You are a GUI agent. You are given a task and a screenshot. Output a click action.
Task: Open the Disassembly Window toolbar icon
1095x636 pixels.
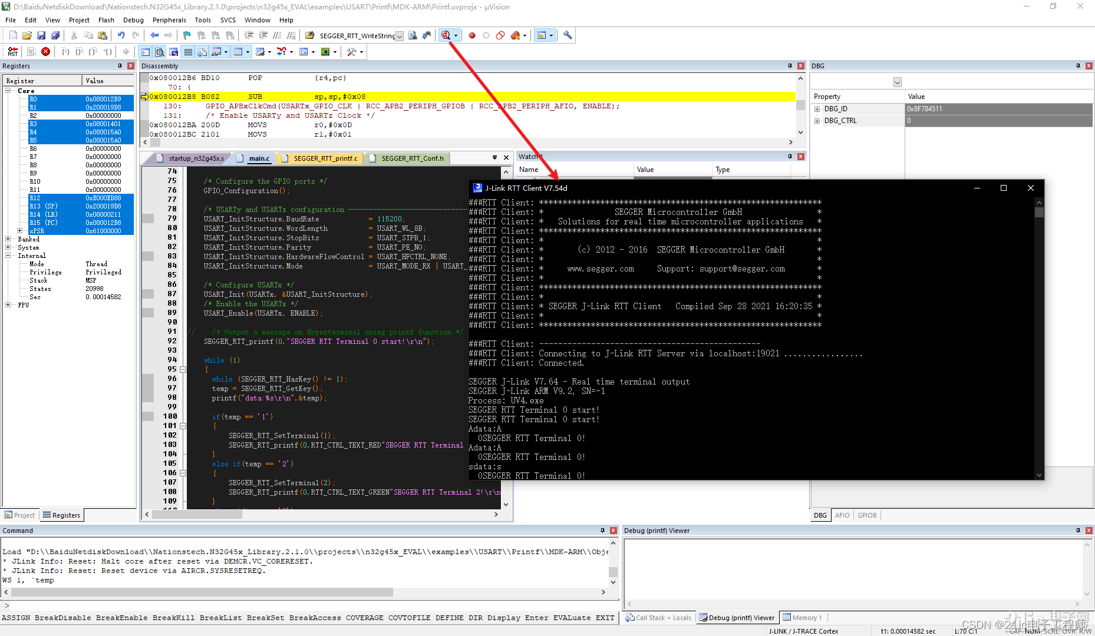pos(160,51)
